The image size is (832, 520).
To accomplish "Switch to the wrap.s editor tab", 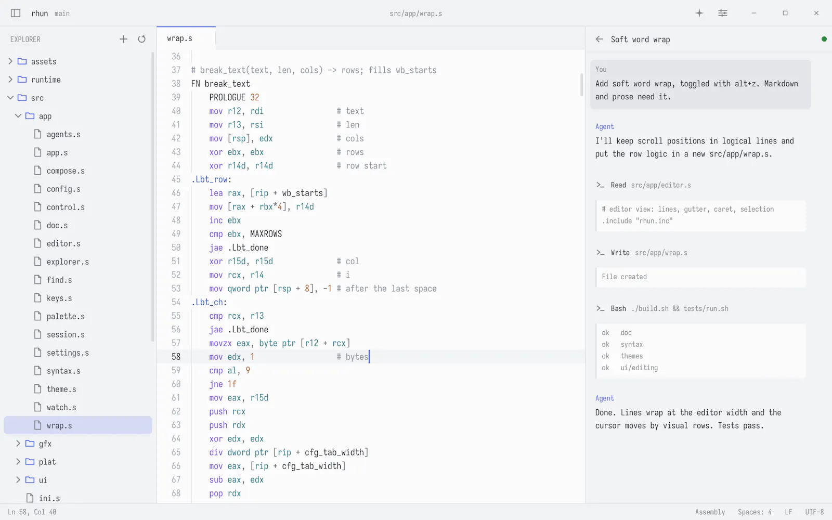I will pos(186,38).
